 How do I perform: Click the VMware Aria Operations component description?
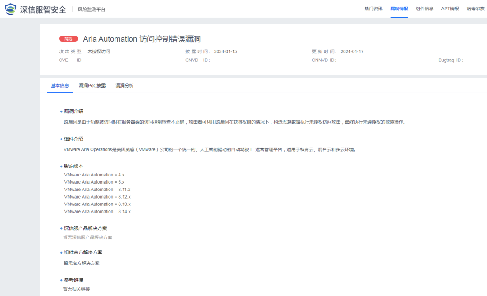pyautogui.click(x=210, y=149)
